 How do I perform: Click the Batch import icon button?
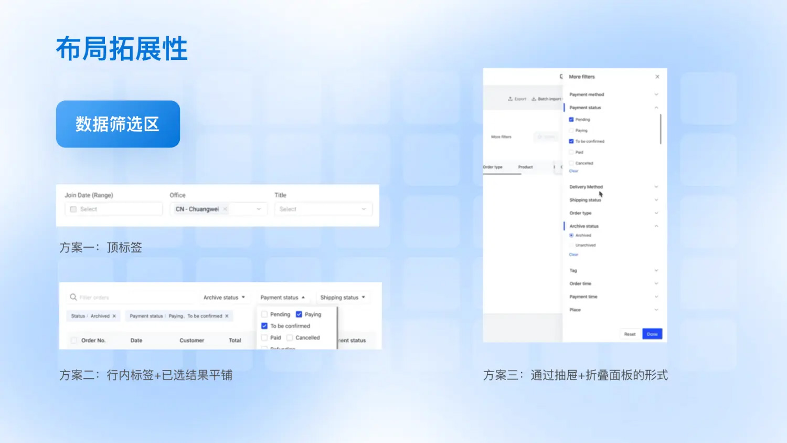pyautogui.click(x=546, y=99)
